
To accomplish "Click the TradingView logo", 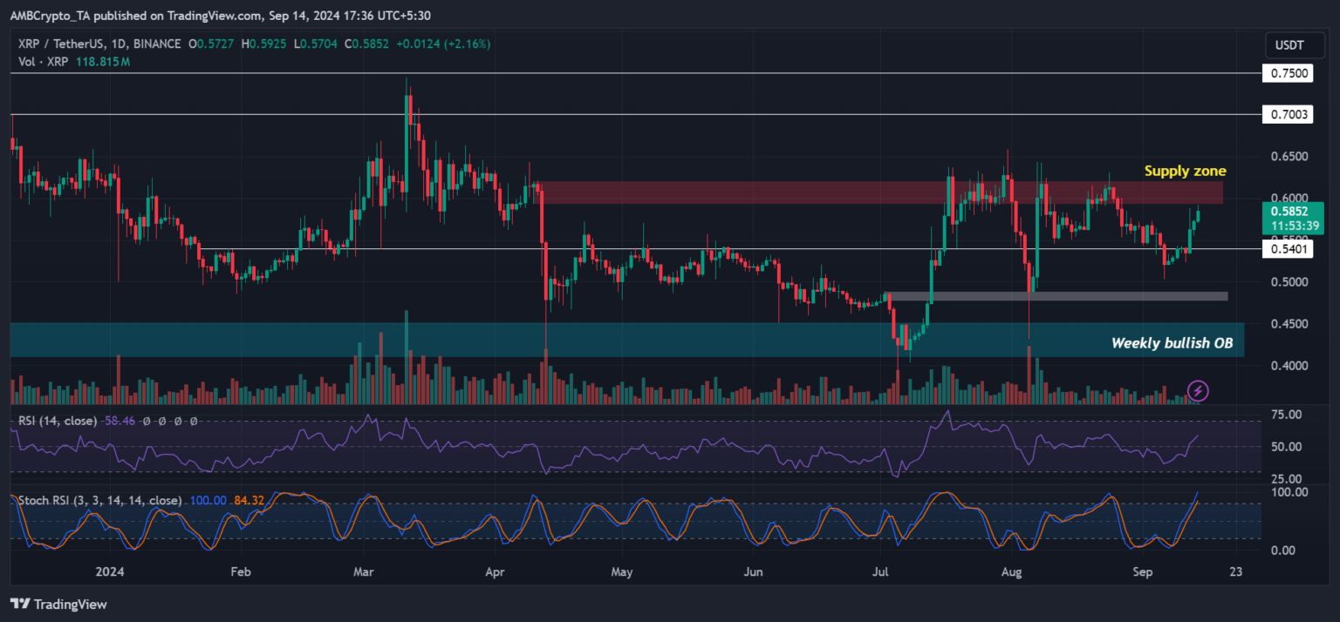I will (x=58, y=604).
